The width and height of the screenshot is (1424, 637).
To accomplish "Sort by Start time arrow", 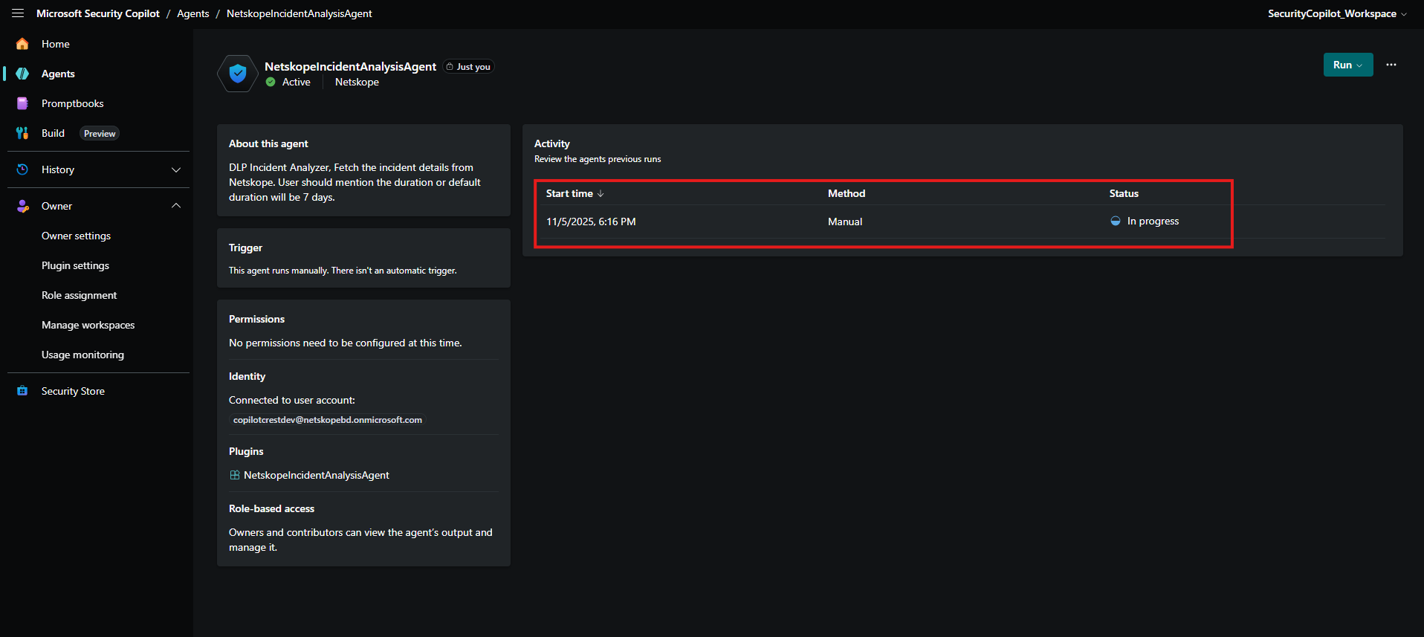I will [x=601, y=193].
